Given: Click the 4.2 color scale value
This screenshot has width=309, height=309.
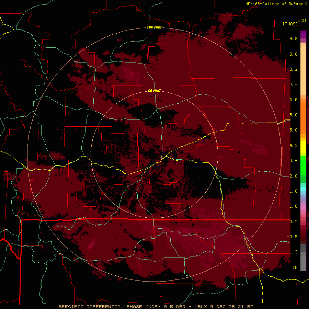Looking at the screenshot, I should 294,146.
